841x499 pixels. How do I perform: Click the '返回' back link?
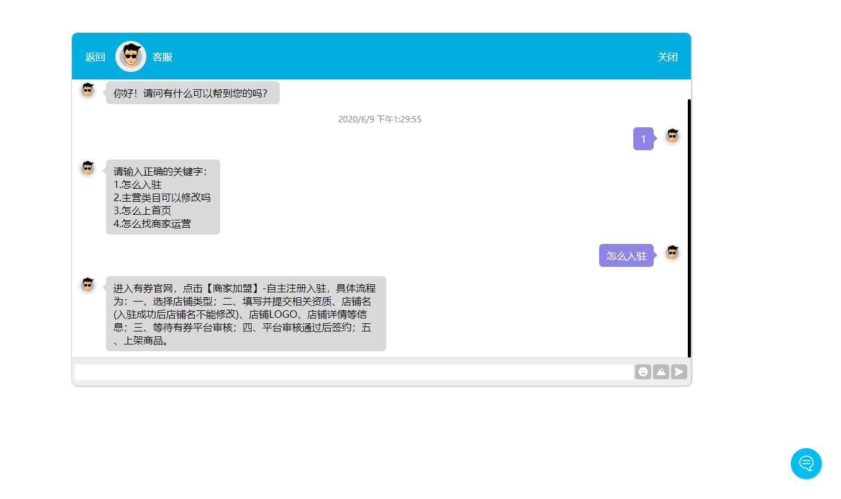pyautogui.click(x=94, y=56)
